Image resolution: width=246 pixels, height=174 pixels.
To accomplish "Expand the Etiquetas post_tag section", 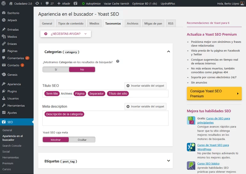I will pyautogui.click(x=169, y=161).
